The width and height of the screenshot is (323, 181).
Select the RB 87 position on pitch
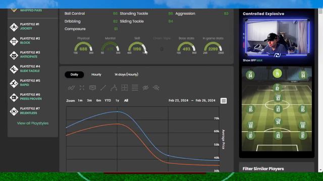pyautogui.click(x=303, y=135)
